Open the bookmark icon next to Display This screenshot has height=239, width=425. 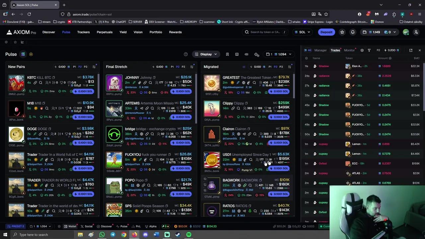227,54
